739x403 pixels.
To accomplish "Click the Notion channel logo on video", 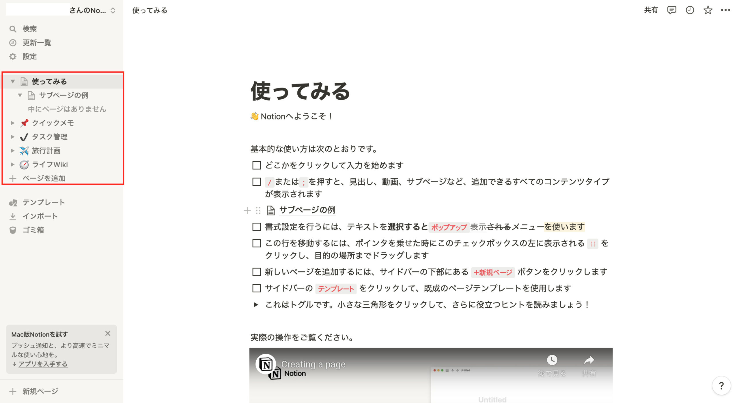I will (x=266, y=364).
